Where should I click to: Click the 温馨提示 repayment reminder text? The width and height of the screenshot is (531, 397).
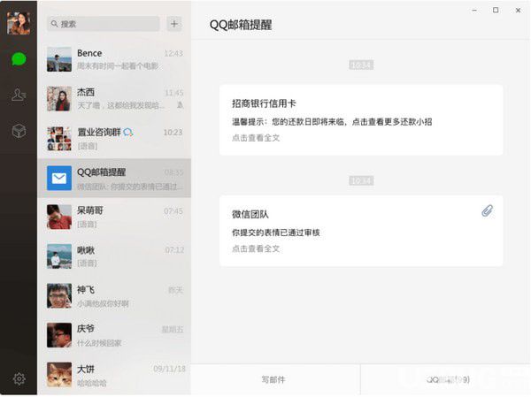[332, 122]
